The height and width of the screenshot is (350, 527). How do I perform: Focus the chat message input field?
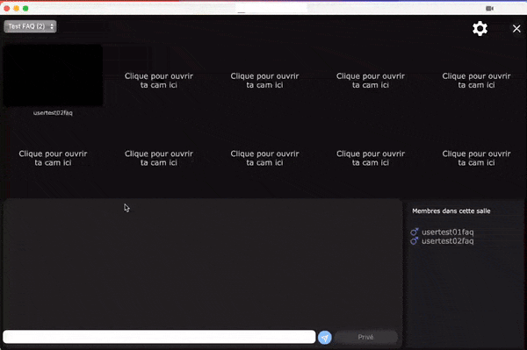point(159,337)
